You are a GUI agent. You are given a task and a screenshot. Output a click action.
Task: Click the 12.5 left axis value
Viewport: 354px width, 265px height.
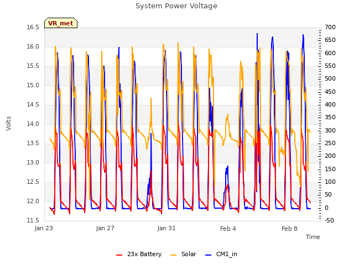click(x=33, y=182)
